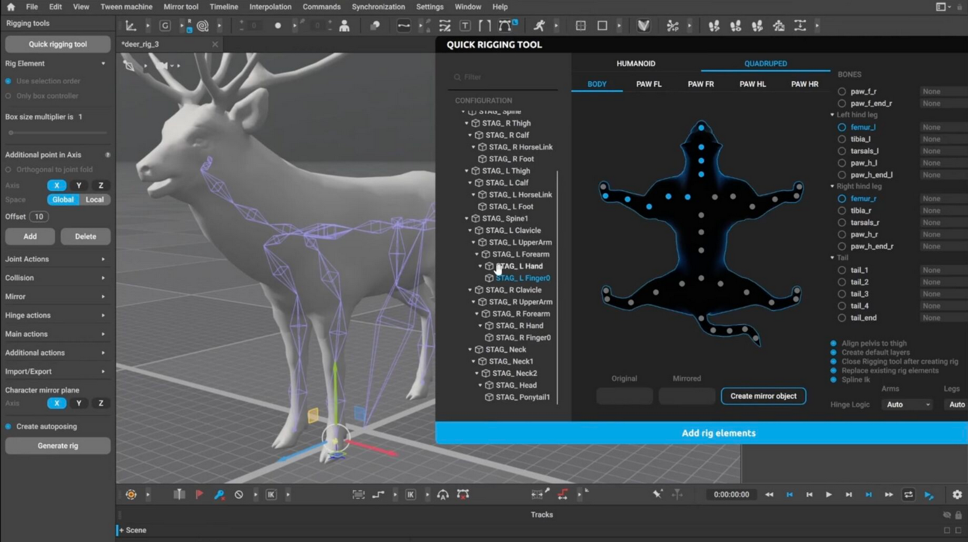Select the 'Only box controller' radio option

[9, 96]
